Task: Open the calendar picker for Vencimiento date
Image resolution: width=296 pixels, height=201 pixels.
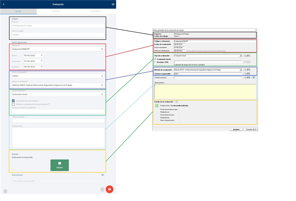Action: [x=42, y=61]
